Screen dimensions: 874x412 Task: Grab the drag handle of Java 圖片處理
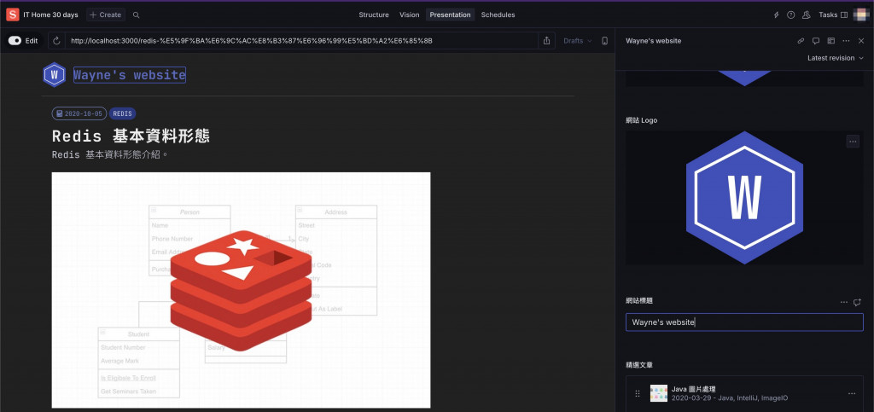pyautogui.click(x=638, y=393)
